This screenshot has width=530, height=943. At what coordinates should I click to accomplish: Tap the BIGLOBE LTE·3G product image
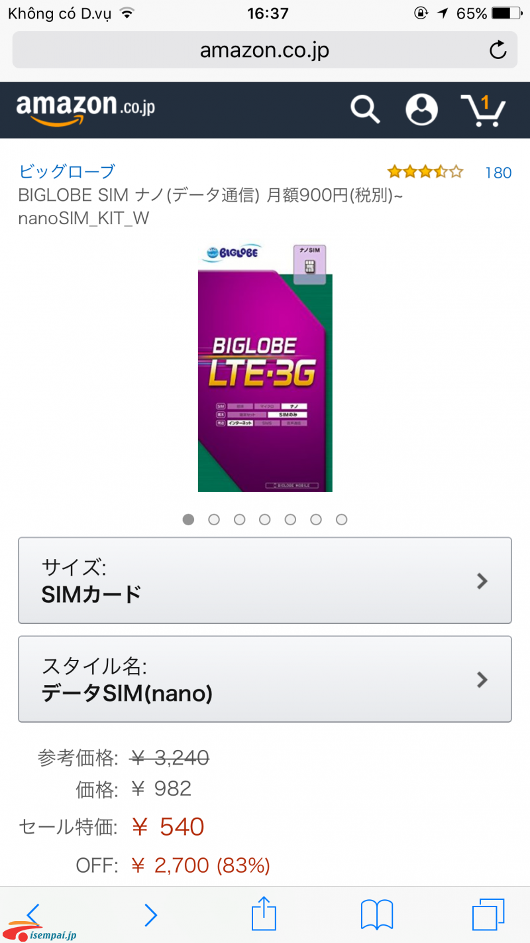pyautogui.click(x=265, y=368)
